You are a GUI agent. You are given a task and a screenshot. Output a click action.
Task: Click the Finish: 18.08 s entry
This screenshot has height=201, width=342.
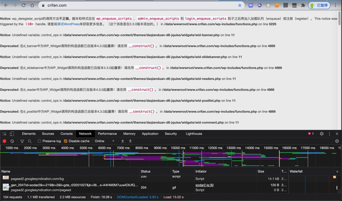pos(102,197)
